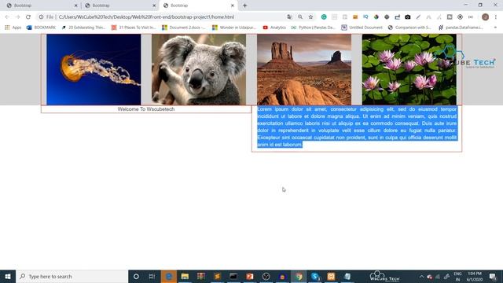Open Chrome's three-dot menu
Image resolution: width=503 pixels, height=283 pixels.
[x=496, y=17]
